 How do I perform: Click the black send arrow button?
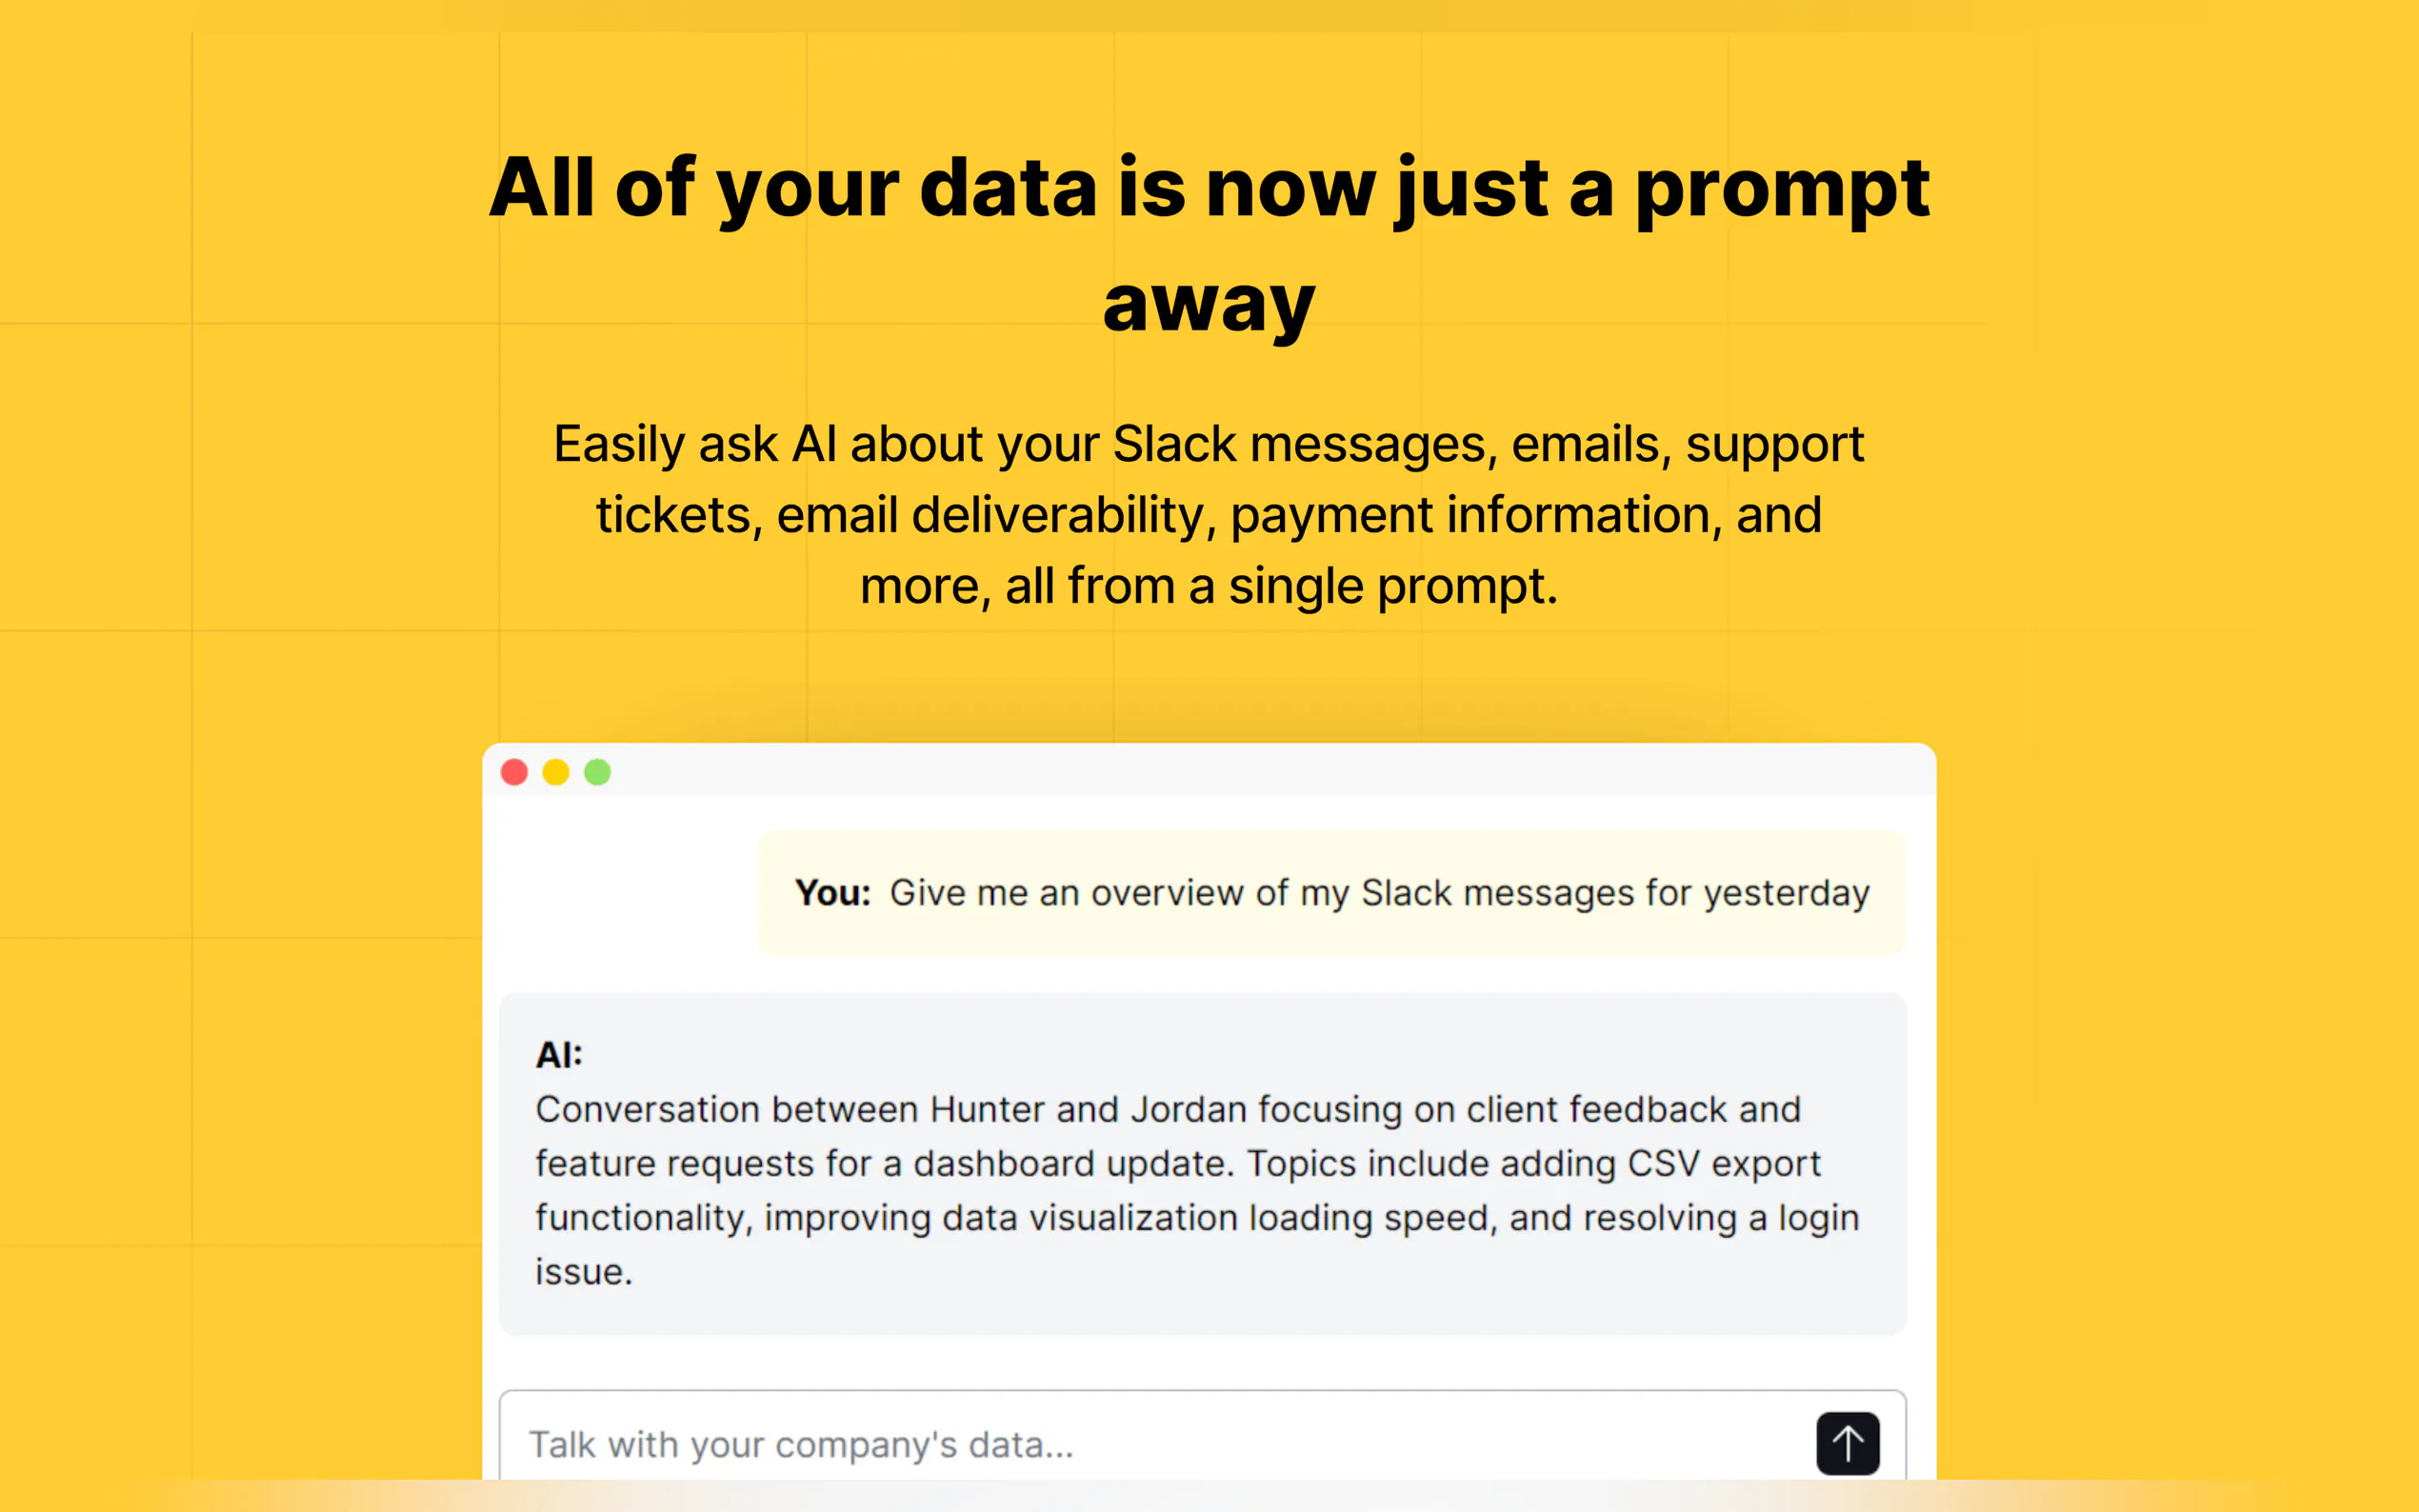point(1847,1443)
